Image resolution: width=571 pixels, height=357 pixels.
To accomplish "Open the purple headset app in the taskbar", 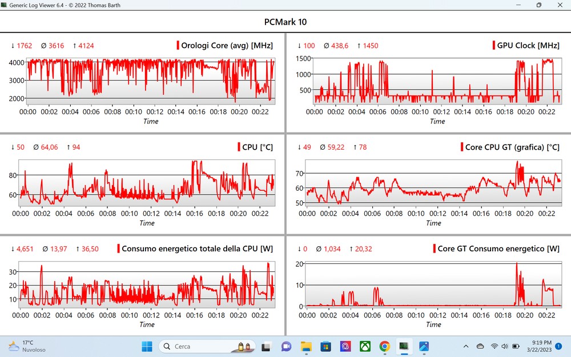I will click(x=345, y=346).
